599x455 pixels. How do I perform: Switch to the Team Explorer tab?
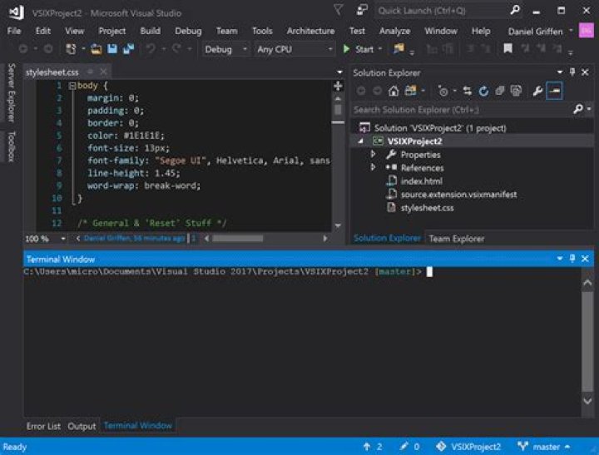[457, 239]
